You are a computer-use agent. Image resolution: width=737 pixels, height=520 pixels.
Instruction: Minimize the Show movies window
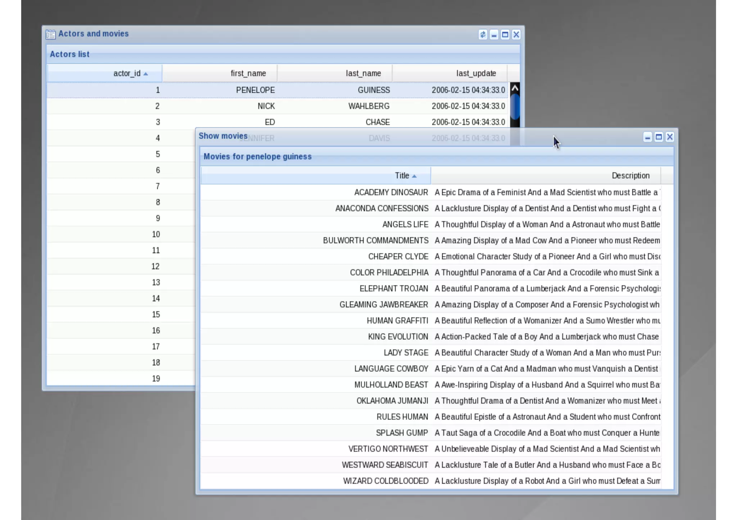click(647, 137)
